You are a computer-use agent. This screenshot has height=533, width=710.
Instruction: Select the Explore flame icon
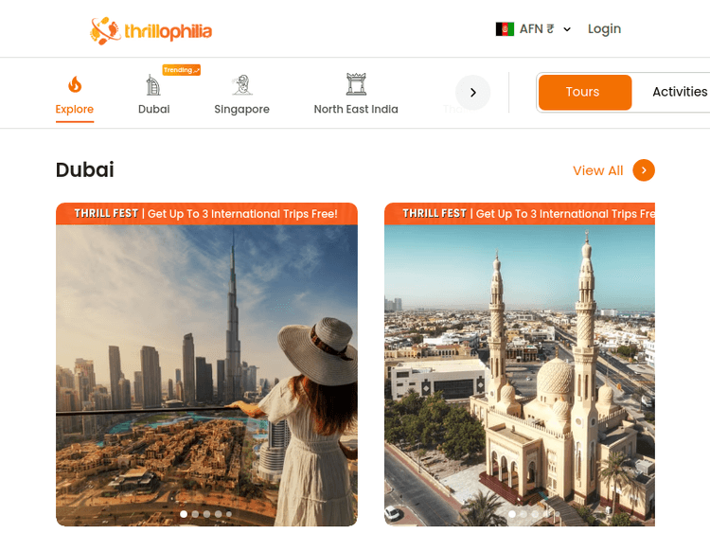coord(75,84)
